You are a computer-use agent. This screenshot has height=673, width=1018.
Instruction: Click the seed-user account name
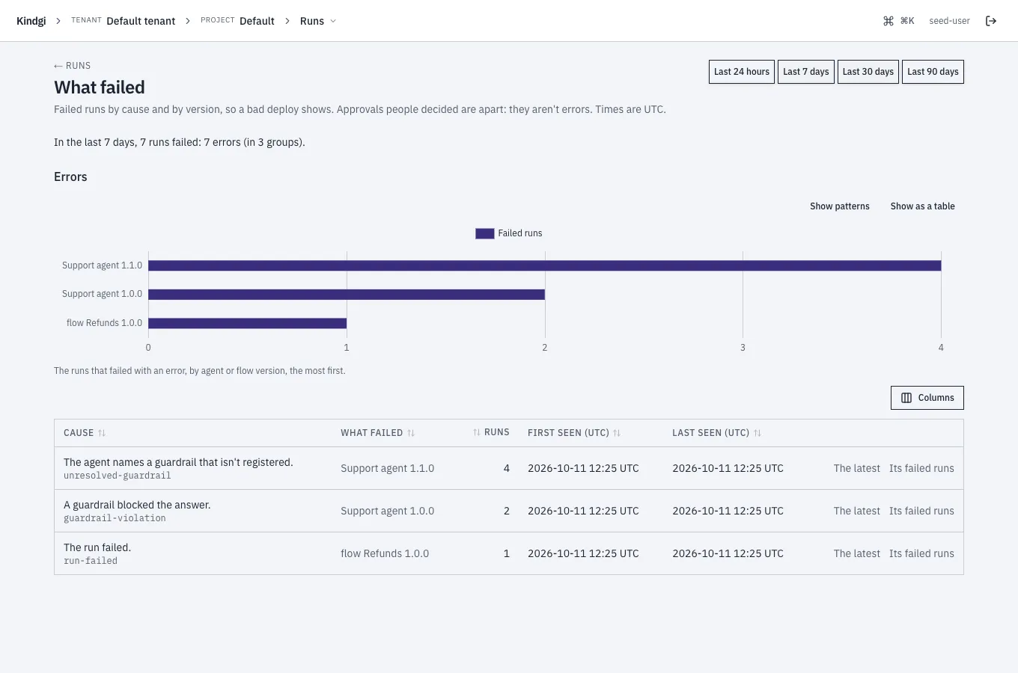[x=949, y=21]
